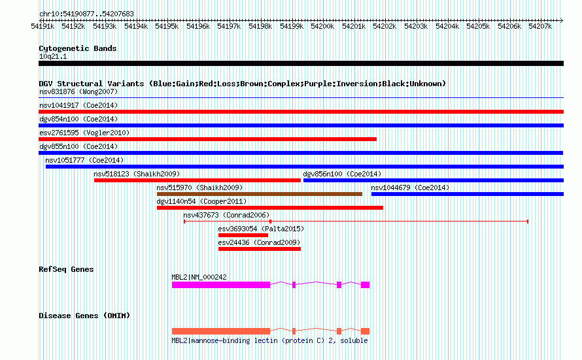582x360 pixels.
Task: Click the 54191k ruler tick label
Action: pyautogui.click(x=43, y=26)
